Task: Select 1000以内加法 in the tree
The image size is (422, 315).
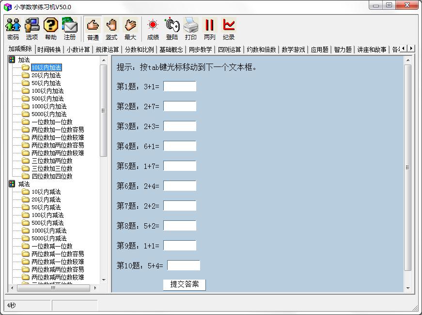Action: (49, 106)
